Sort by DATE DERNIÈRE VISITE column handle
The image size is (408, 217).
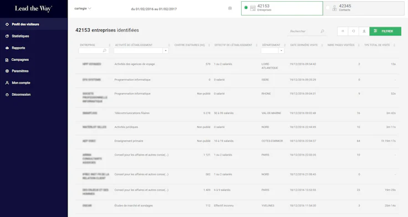322,45
